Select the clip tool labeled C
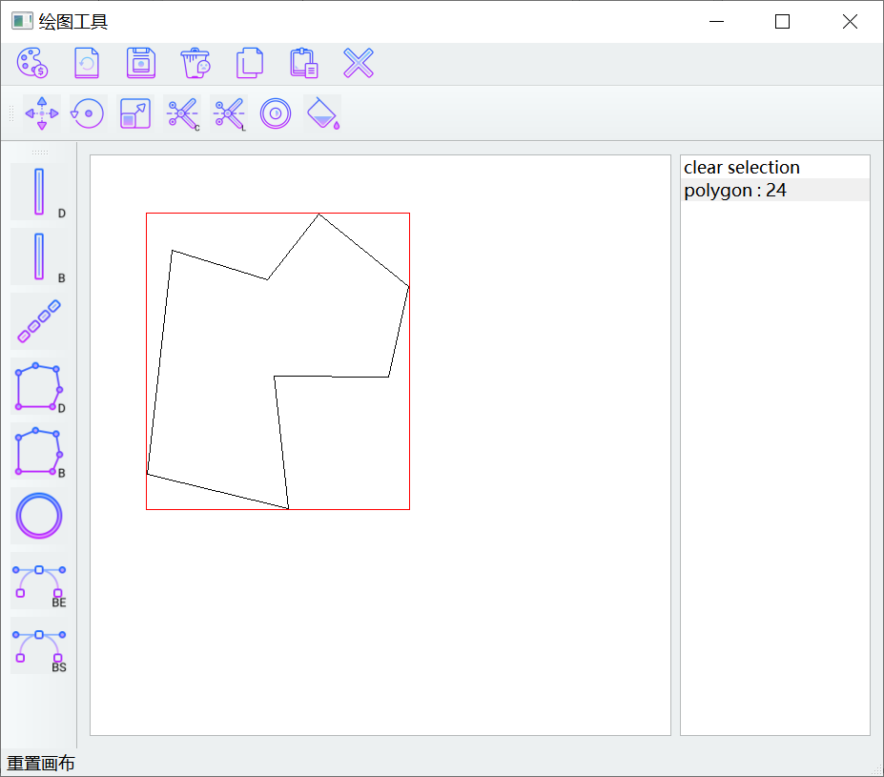The height and width of the screenshot is (777, 884). (182, 113)
